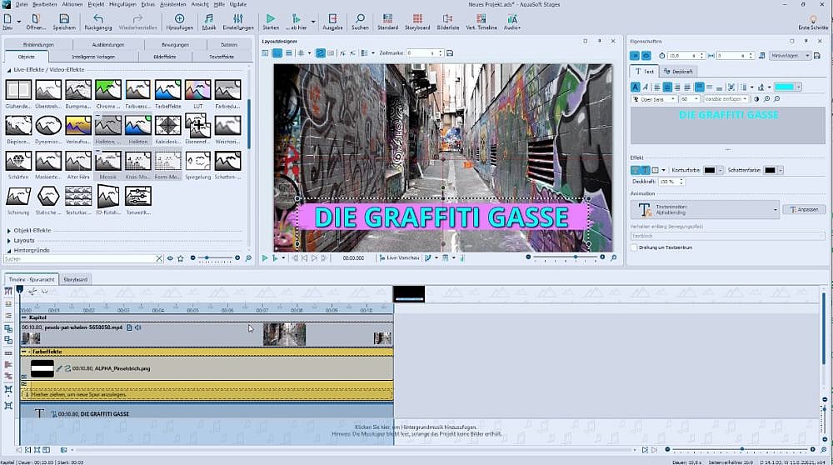Expand the Objekt-Effekte section
The height and width of the screenshot is (465, 833).
pyautogui.click(x=32, y=230)
